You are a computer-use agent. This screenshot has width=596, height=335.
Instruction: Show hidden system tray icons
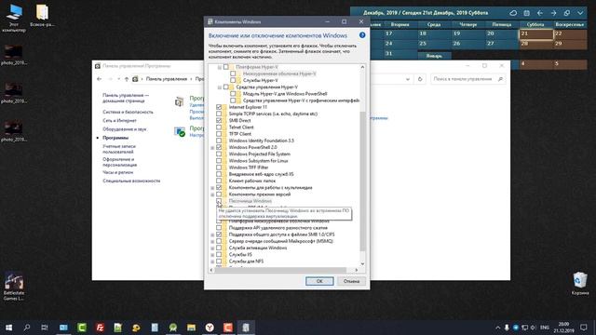498,328
